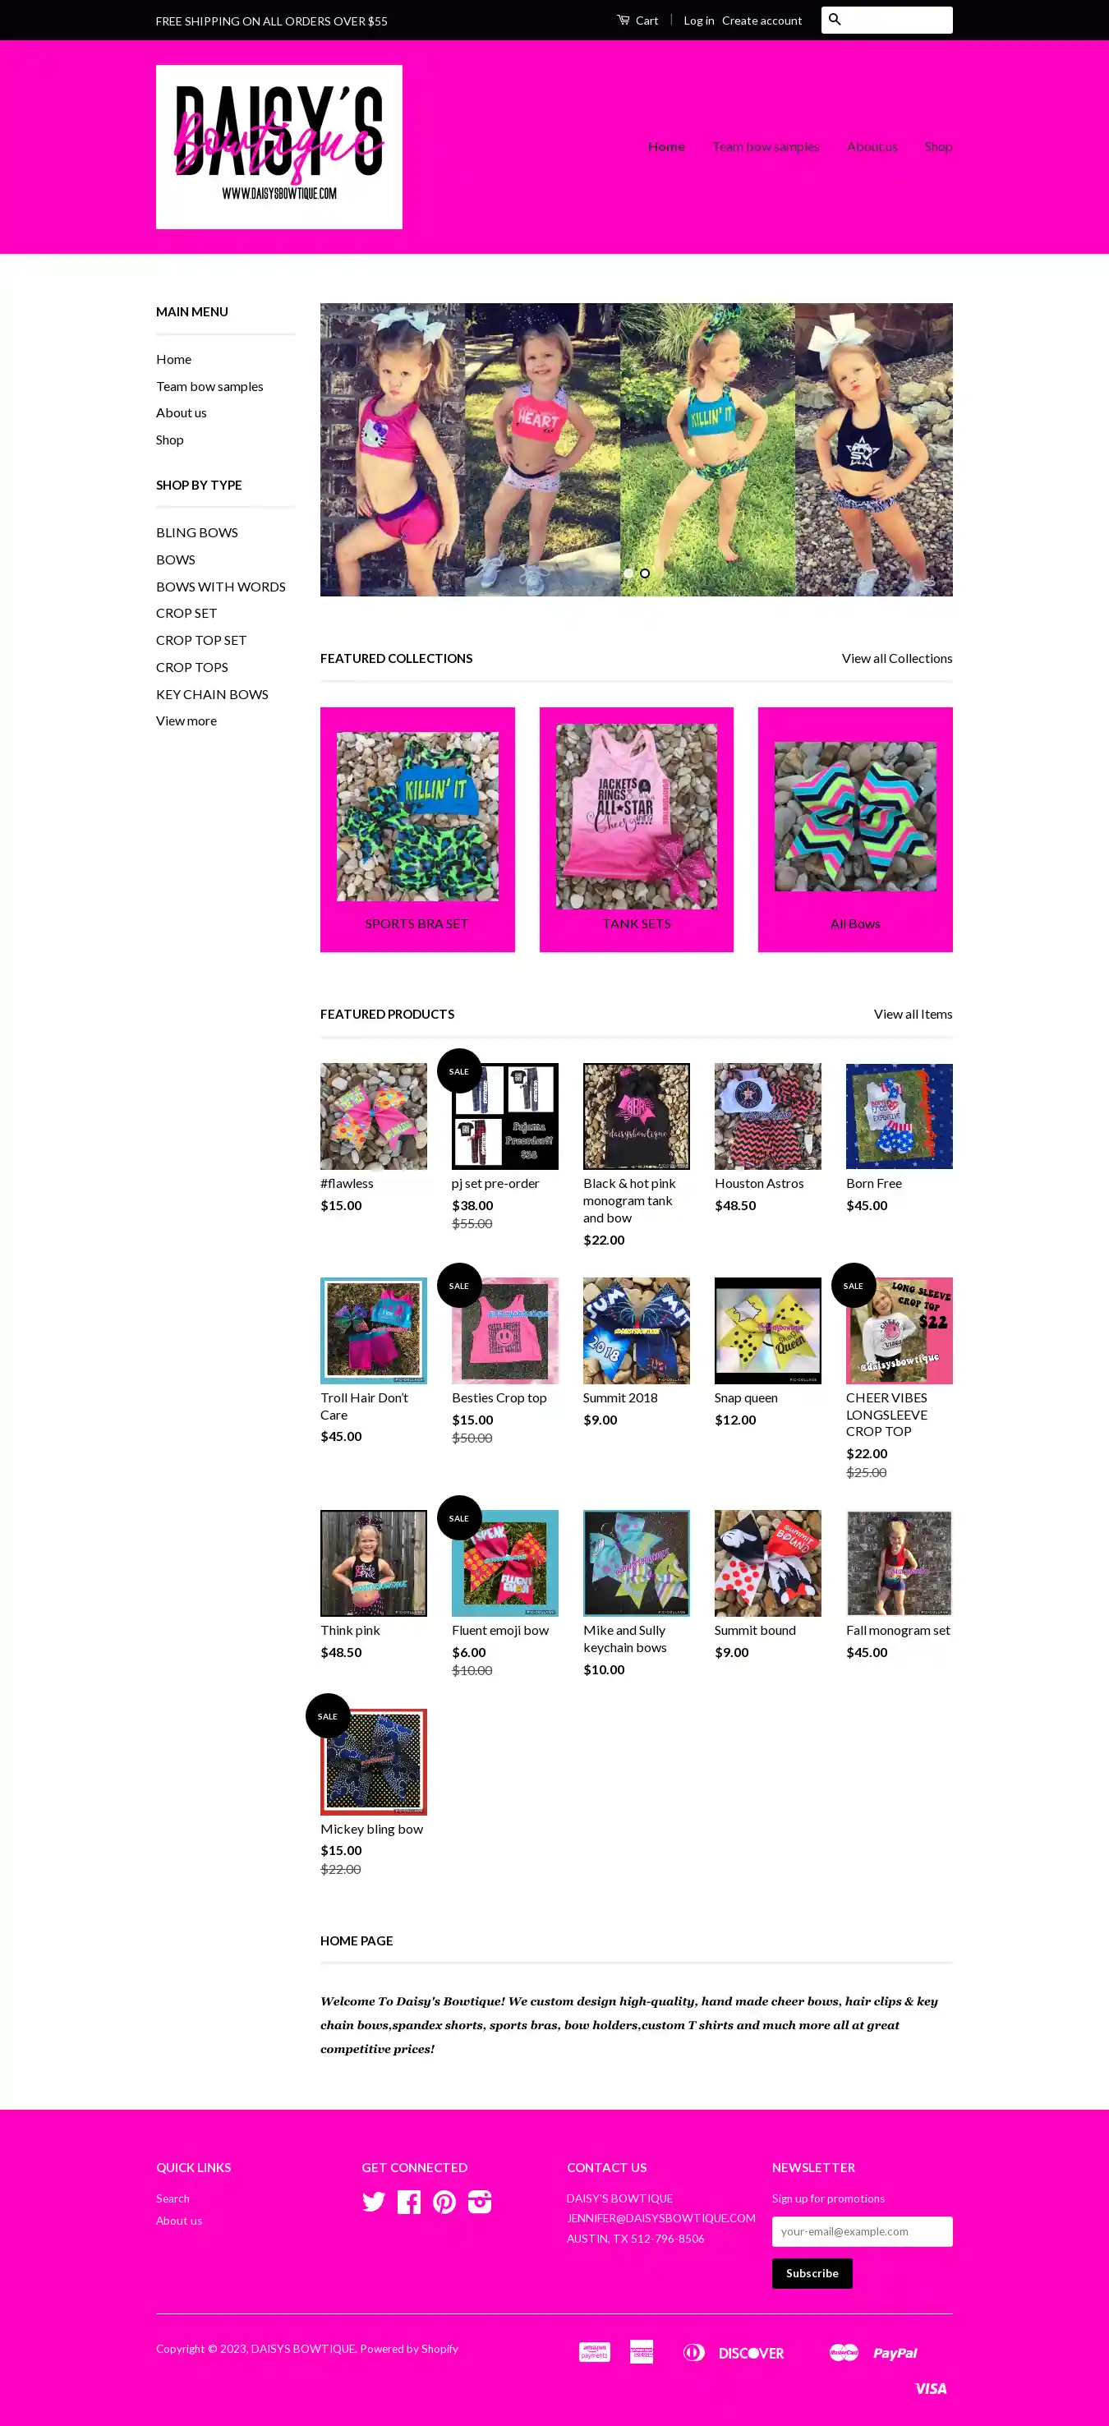
Task: Open View all Items
Action: (913, 1015)
